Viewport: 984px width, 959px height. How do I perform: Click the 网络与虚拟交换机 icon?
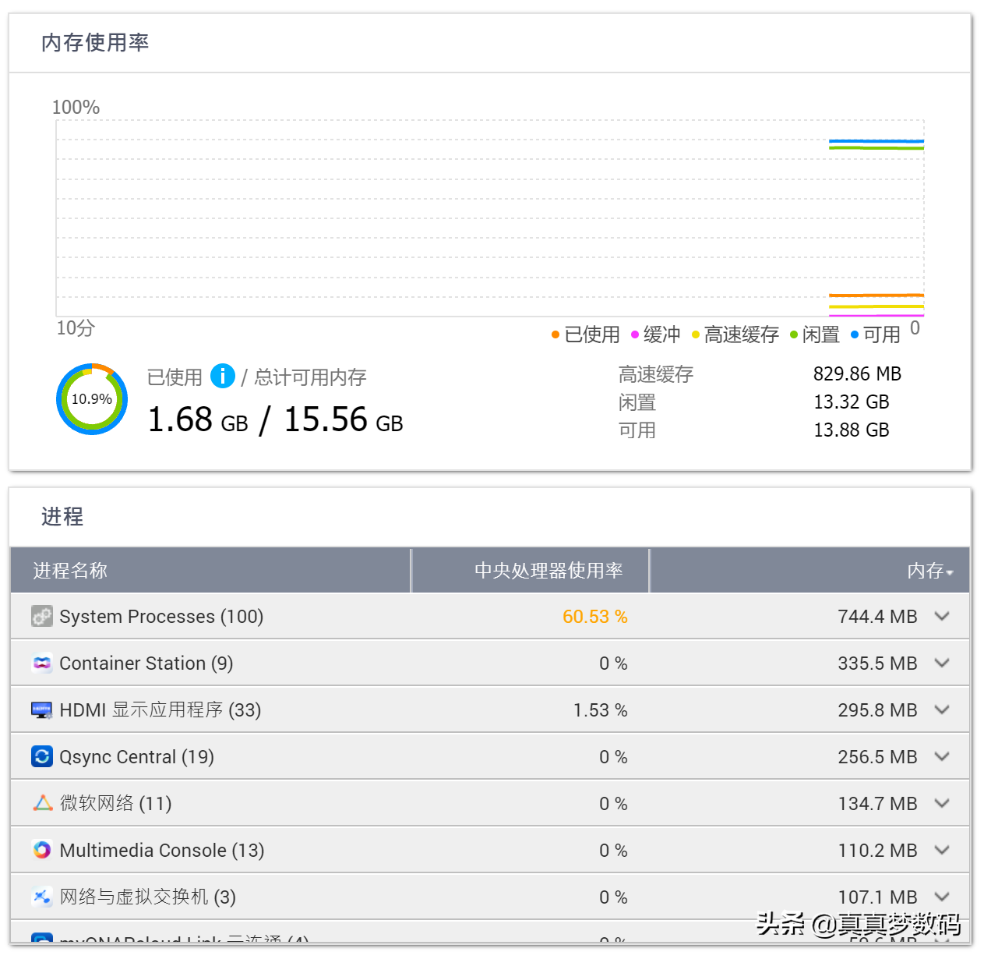[42, 897]
